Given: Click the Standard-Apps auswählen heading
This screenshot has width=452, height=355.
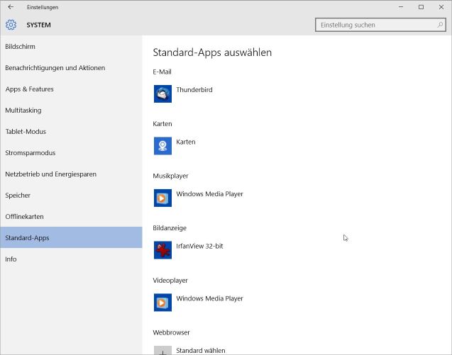Looking at the screenshot, I should point(212,52).
